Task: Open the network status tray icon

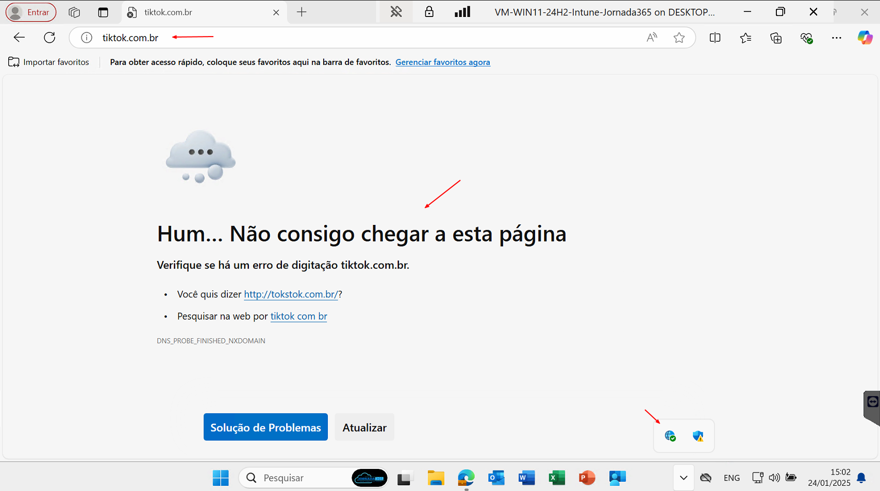Action: 757,478
